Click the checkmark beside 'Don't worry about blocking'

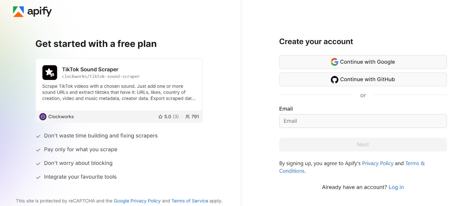point(38,164)
